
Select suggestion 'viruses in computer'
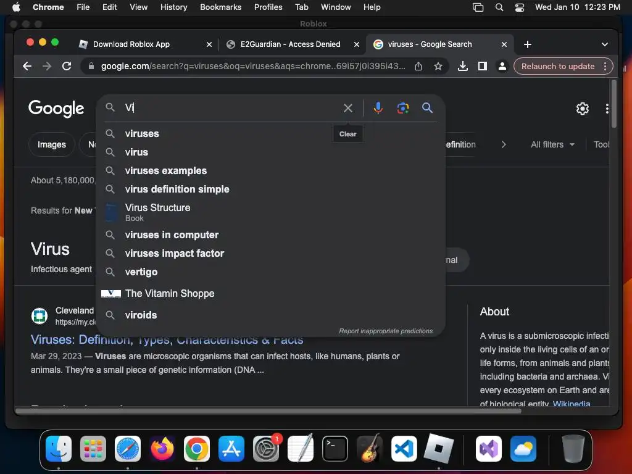270,235
